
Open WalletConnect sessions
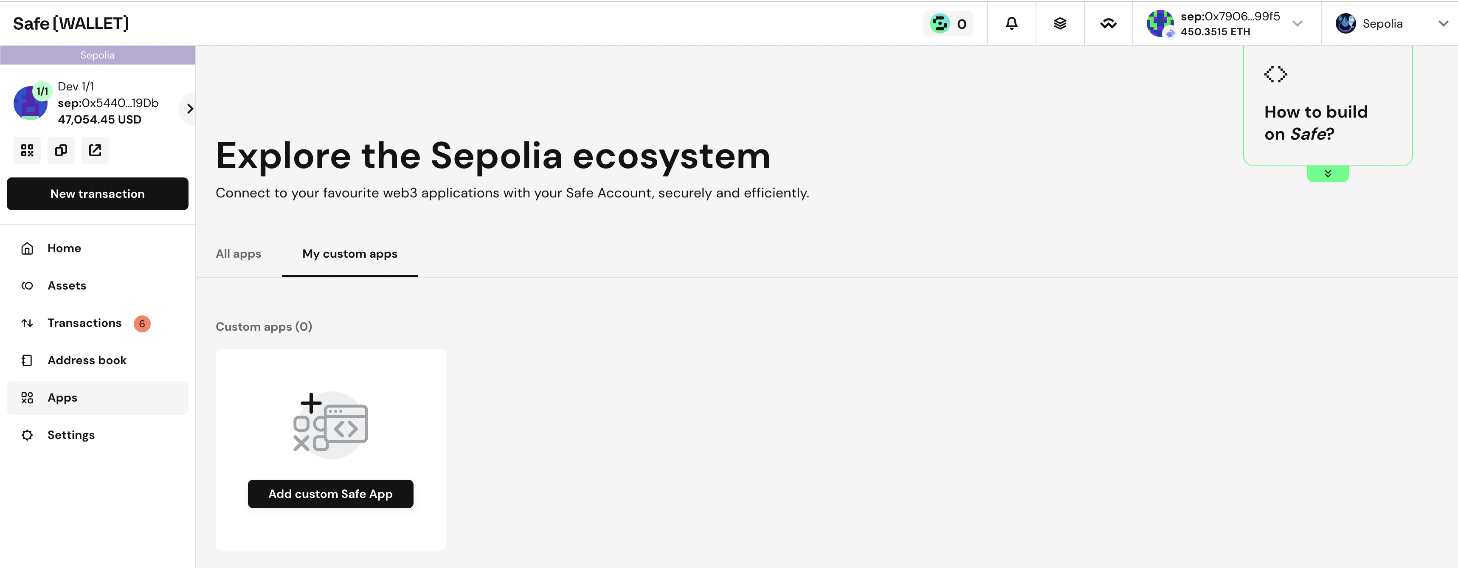[1108, 23]
